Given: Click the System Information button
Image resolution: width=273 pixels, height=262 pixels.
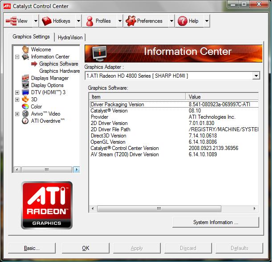Looking at the screenshot, I should [x=216, y=222].
